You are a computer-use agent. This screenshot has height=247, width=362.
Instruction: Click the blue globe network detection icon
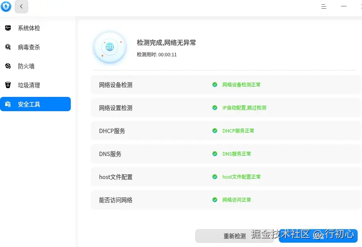pos(110,47)
